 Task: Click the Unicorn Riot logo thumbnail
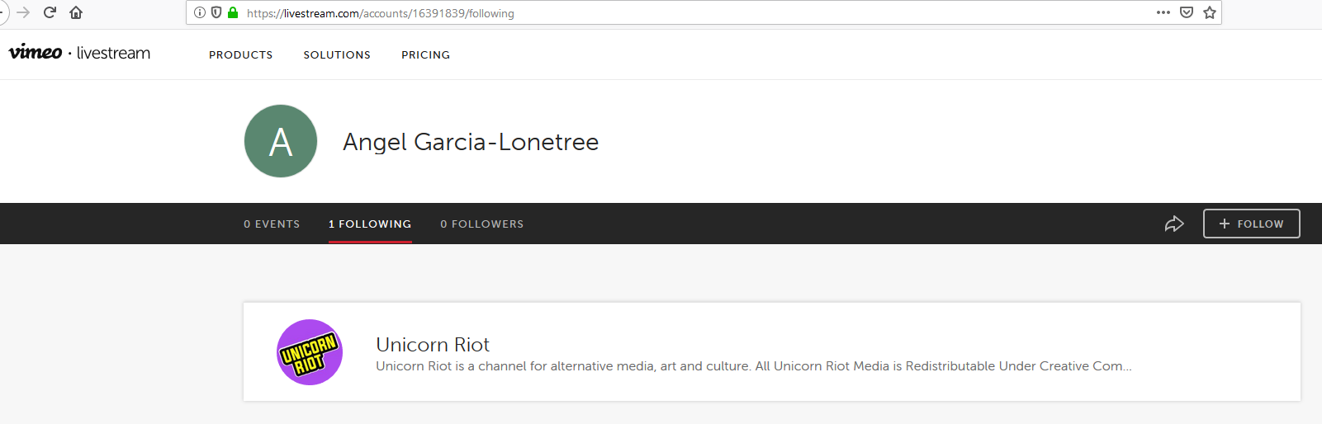310,352
